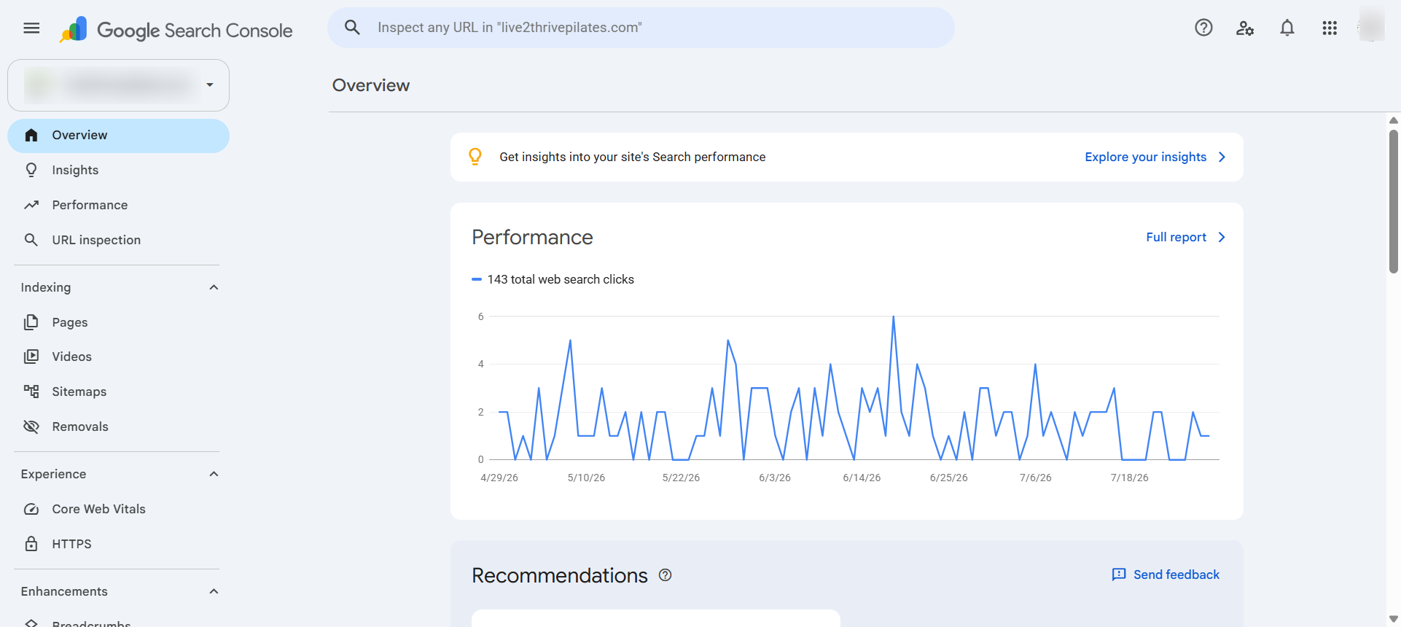Click Send feedback link
The height and width of the screenshot is (627, 1401).
tap(1176, 575)
